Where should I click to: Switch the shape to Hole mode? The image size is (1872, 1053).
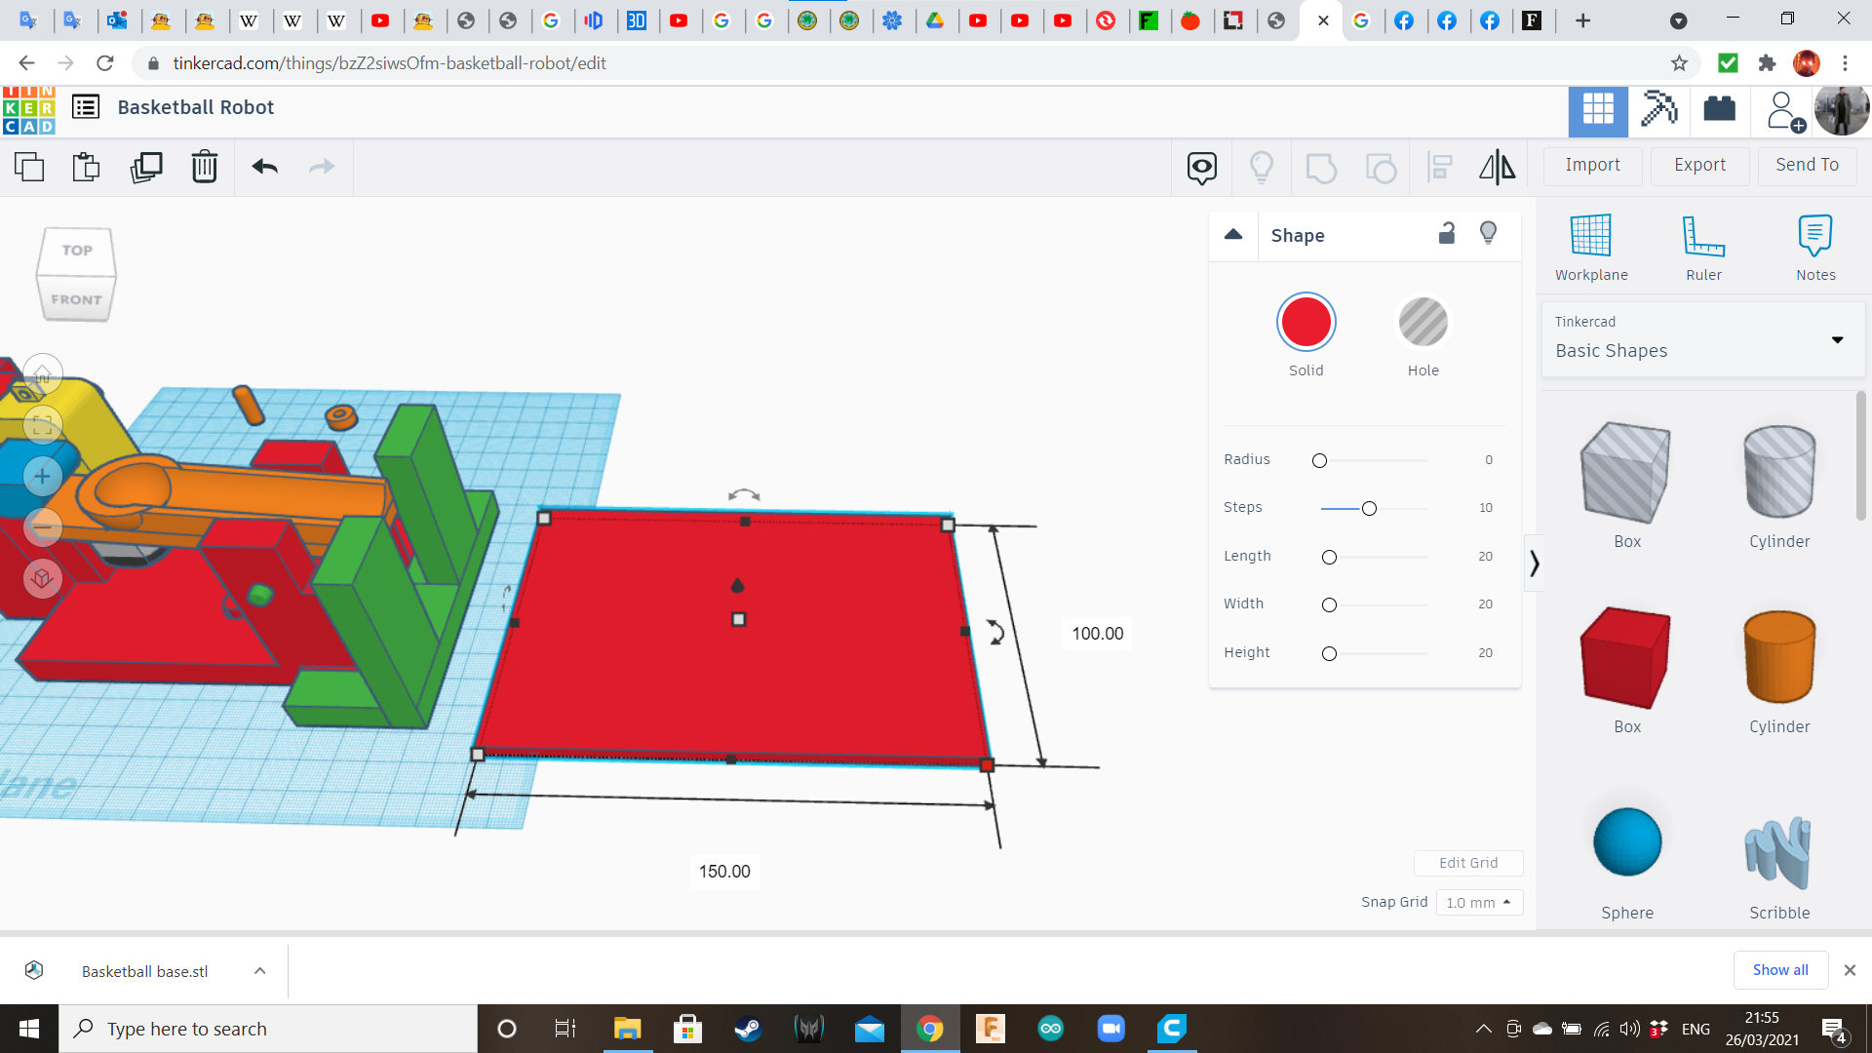coord(1423,322)
